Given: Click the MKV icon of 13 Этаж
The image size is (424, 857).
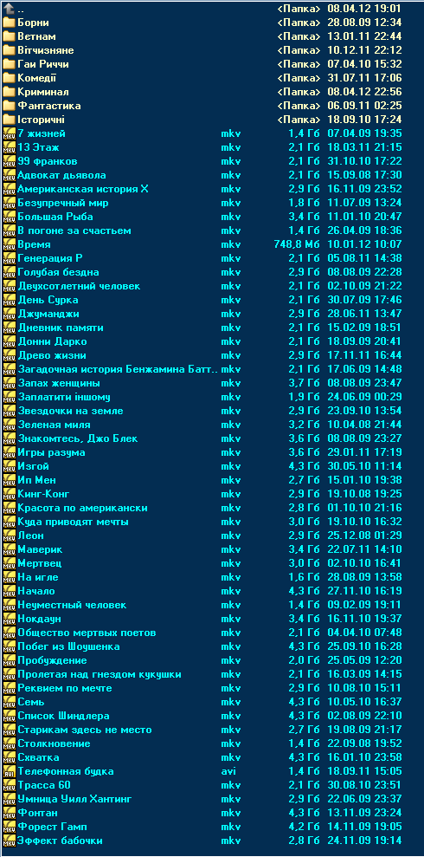Looking at the screenshot, I should (x=9, y=147).
